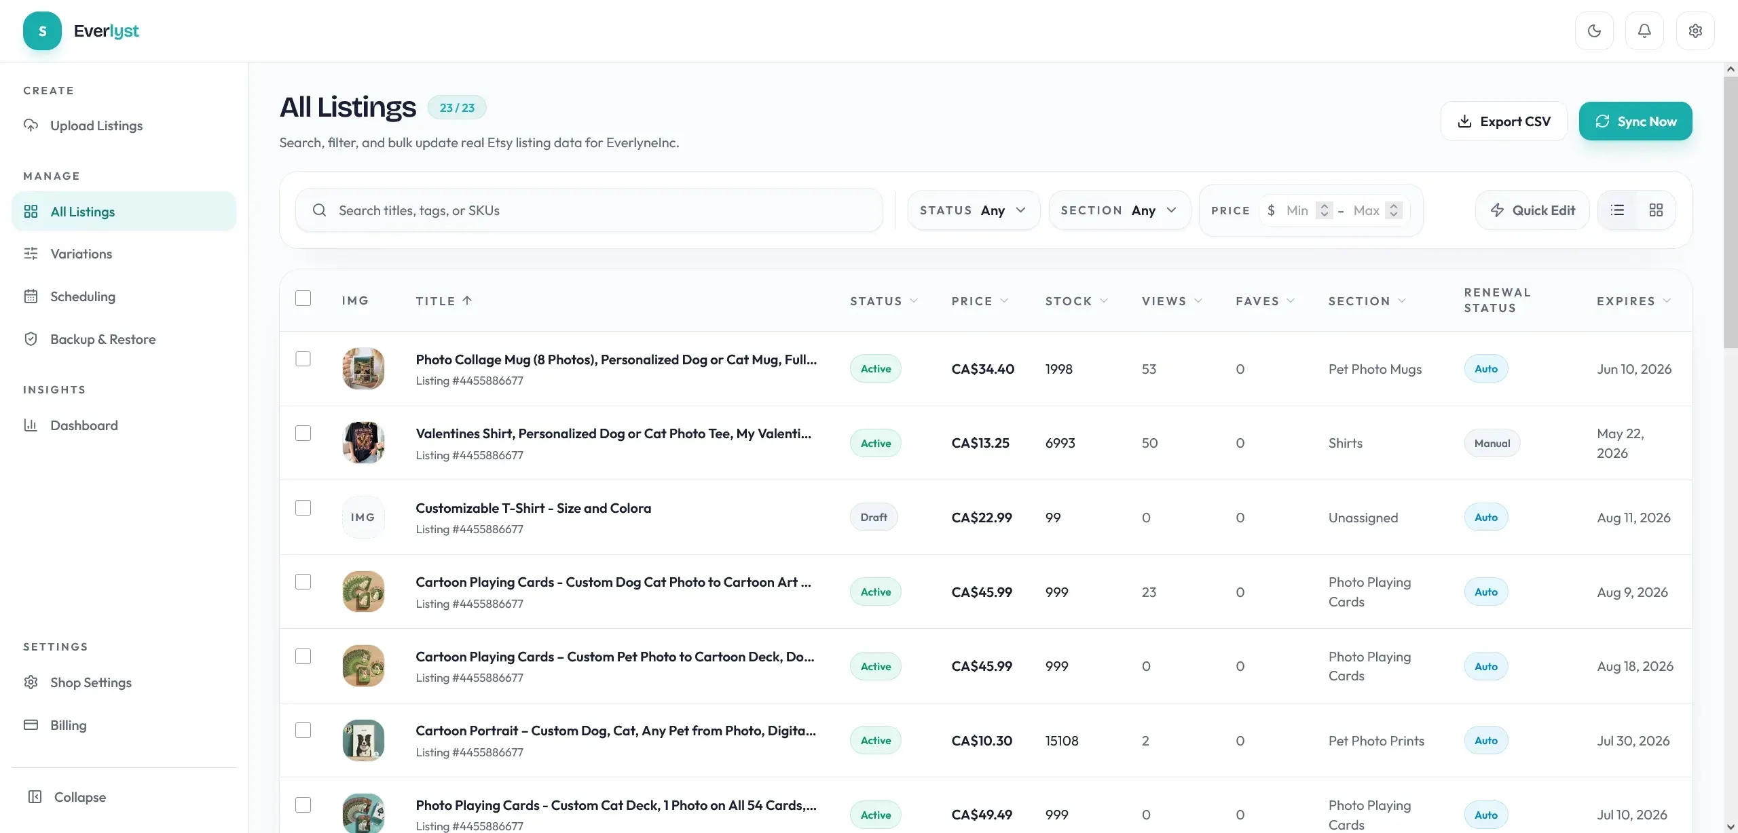Open the All Listings page
Screen dimensions: 1738x833
click(x=124, y=212)
